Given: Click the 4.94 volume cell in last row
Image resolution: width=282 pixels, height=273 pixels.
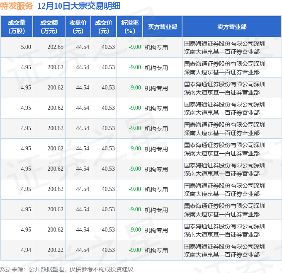Looking at the screenshot, I should (x=26, y=250).
